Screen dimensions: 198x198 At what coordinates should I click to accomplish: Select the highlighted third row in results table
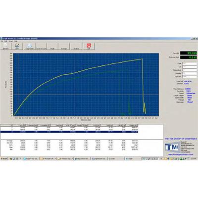(69, 132)
